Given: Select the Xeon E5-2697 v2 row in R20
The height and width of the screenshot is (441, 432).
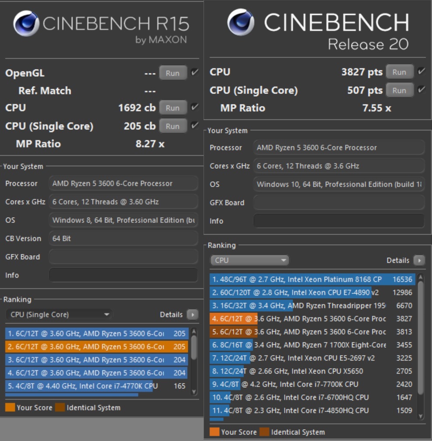Looking at the screenshot, I should (313, 358).
